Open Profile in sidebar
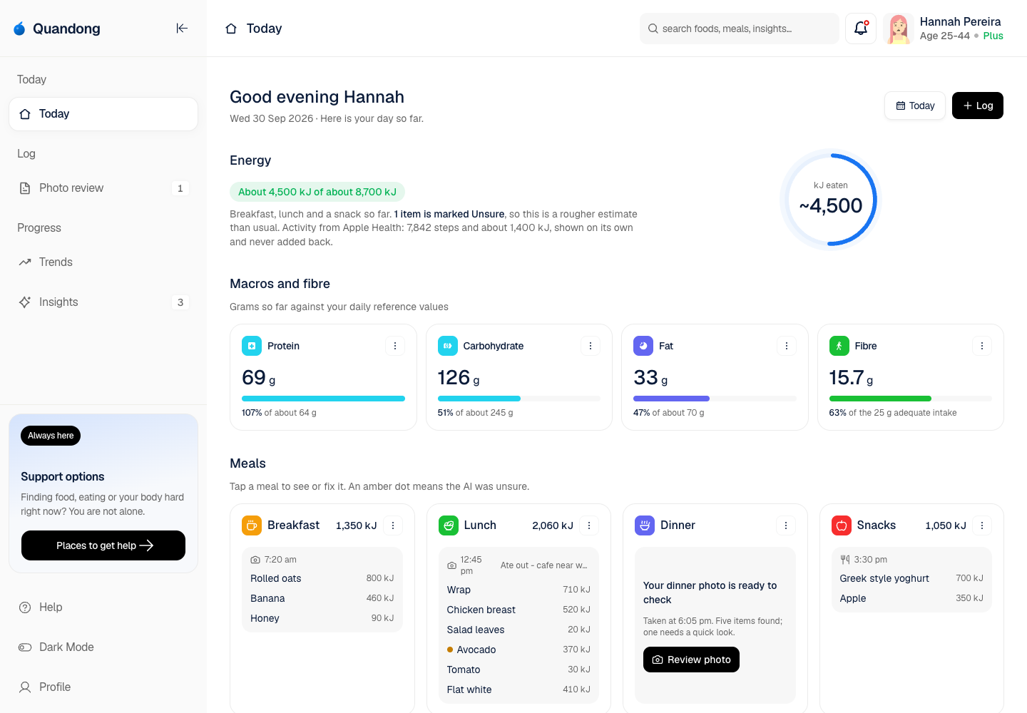Image resolution: width=1027 pixels, height=713 pixels. (x=103, y=687)
